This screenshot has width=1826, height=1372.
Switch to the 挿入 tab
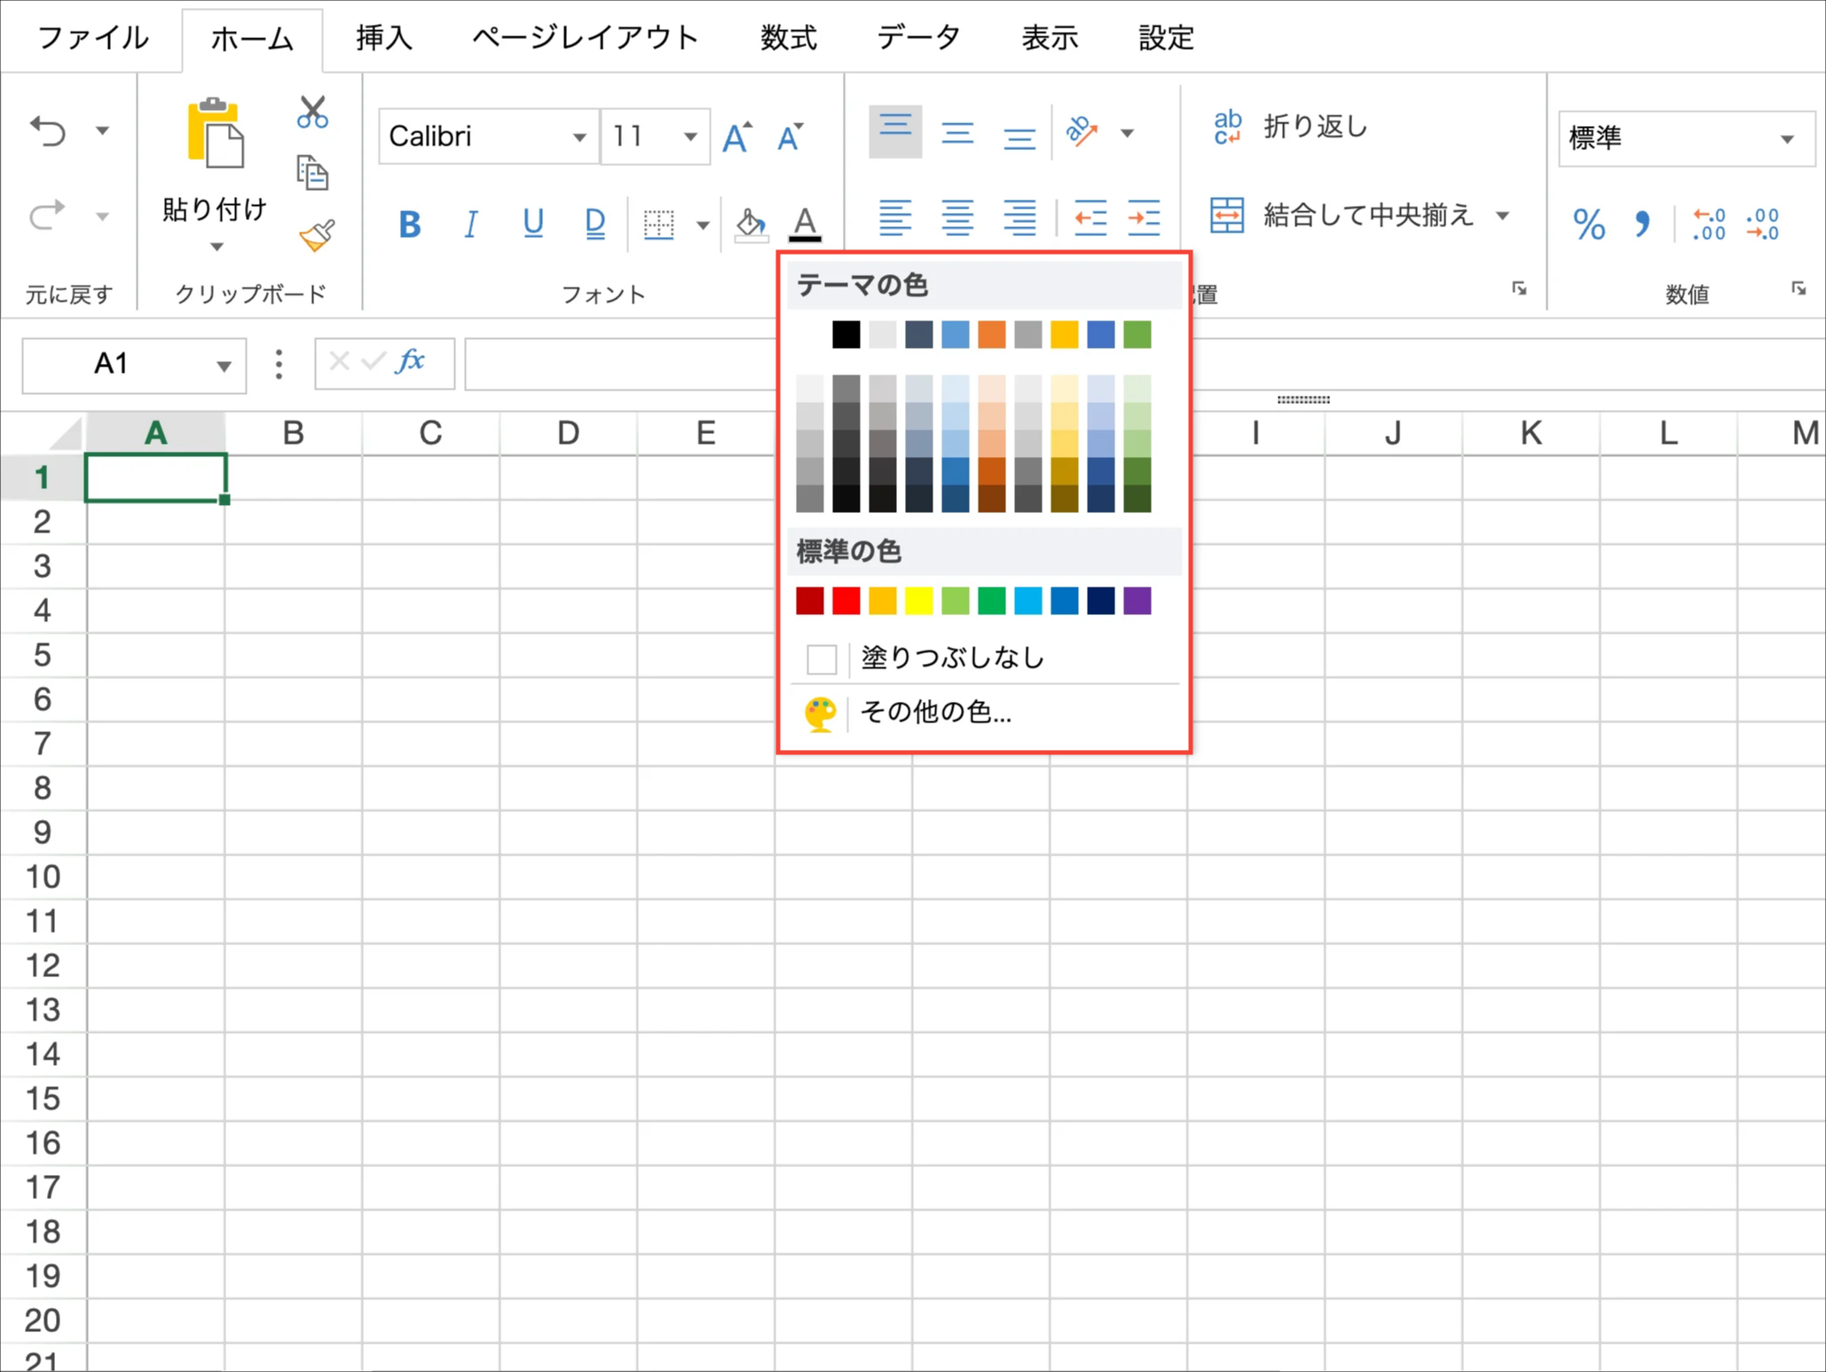(384, 38)
